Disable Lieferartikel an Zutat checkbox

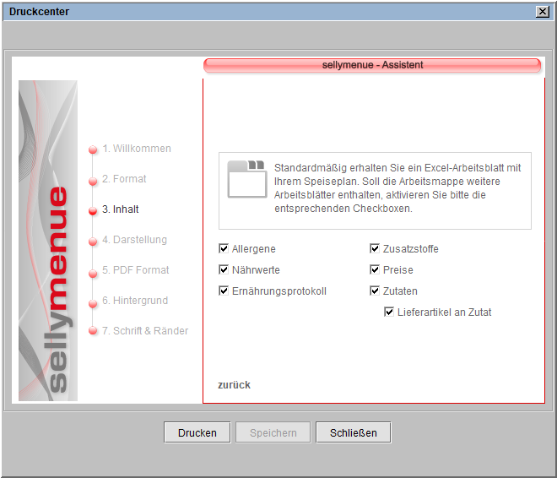tap(389, 312)
